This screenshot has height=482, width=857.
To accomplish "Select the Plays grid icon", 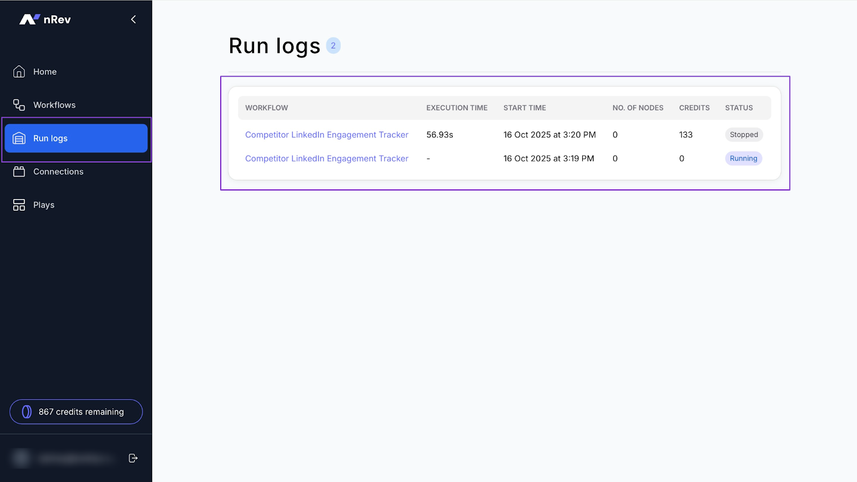I will [x=18, y=204].
